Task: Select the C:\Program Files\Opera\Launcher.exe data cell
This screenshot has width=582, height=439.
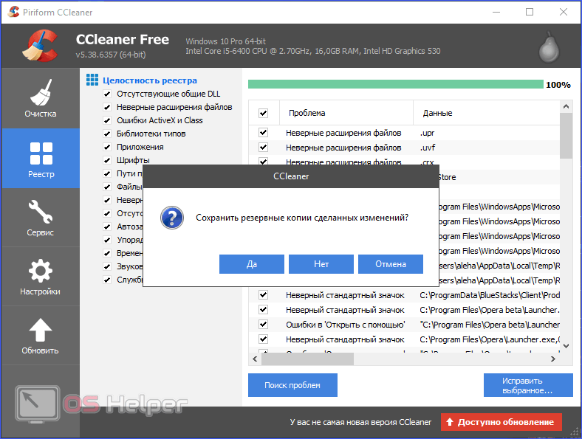Action: [x=490, y=339]
